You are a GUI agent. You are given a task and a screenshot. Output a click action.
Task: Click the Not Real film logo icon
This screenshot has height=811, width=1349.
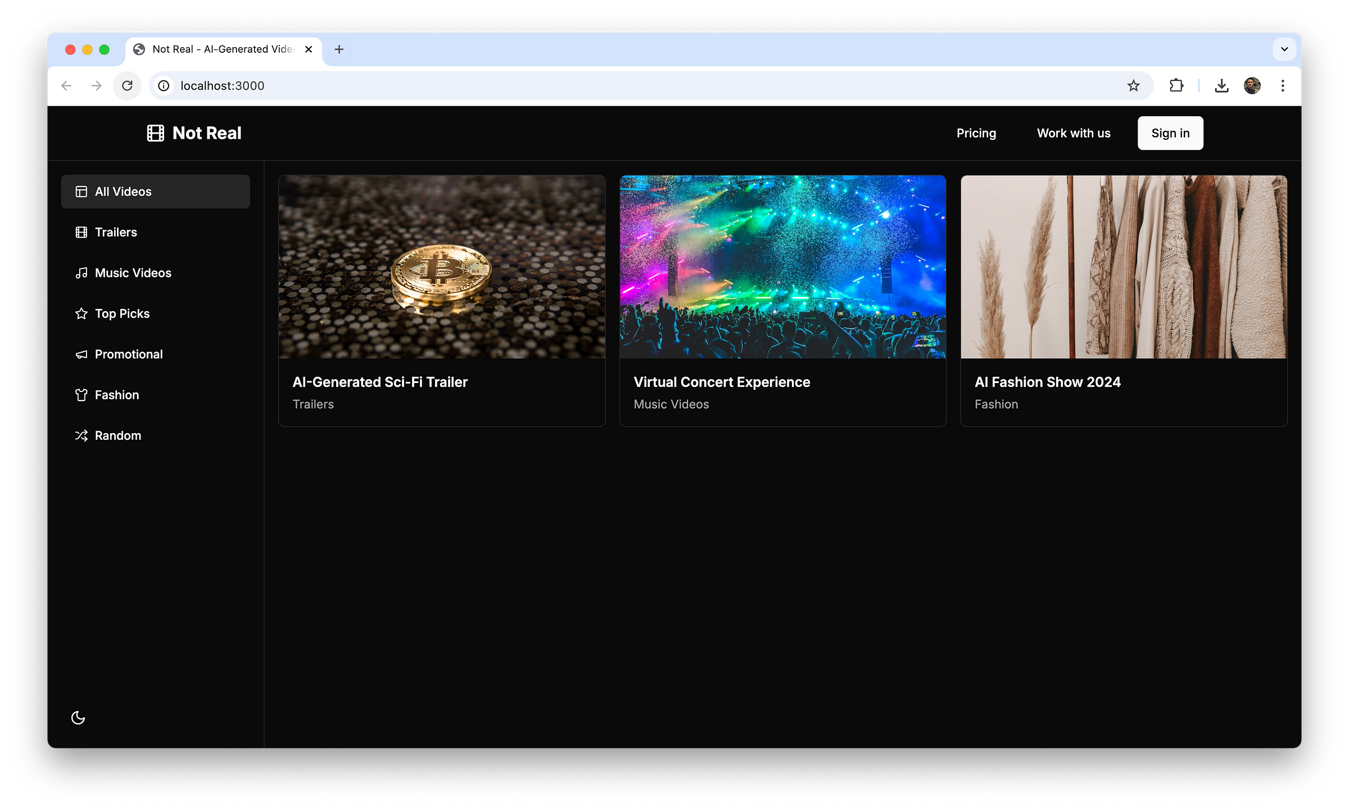click(x=155, y=133)
